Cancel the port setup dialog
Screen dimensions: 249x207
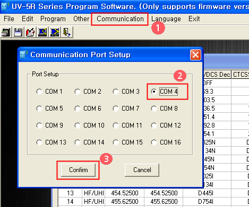coord(142,170)
